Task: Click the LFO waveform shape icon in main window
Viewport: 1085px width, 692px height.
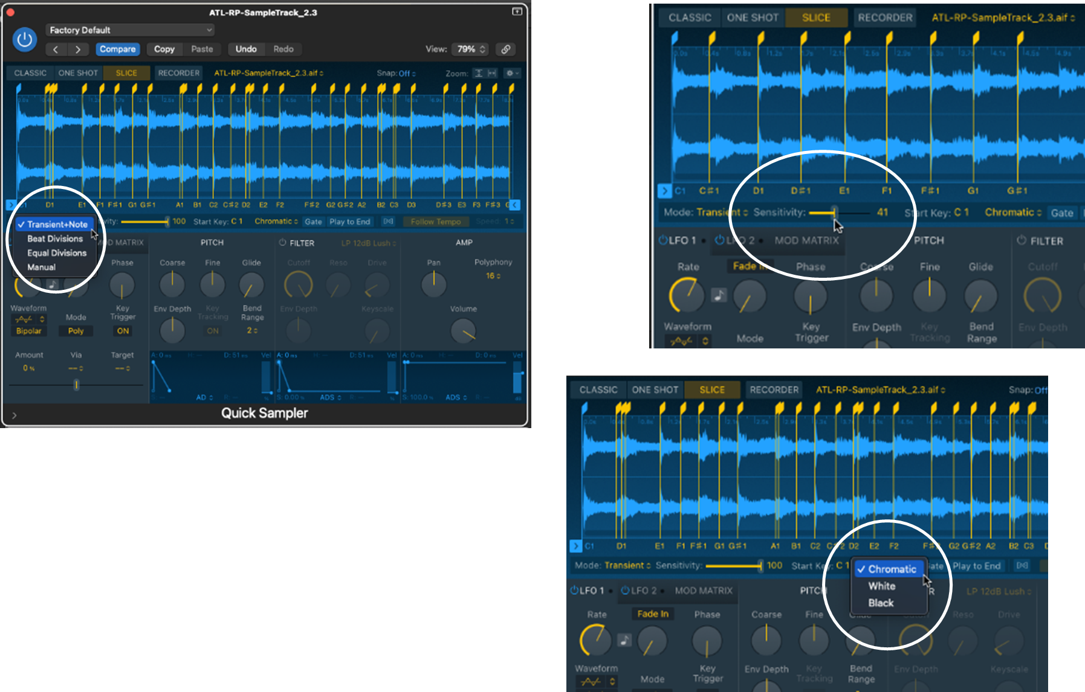Action: (x=24, y=319)
